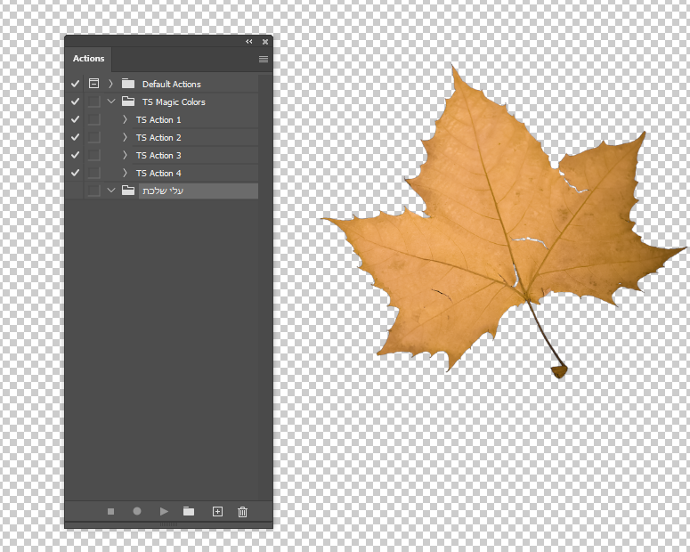Viewport: 690px width, 552px height.
Task: Click the Stop recording button
Action: (x=110, y=511)
